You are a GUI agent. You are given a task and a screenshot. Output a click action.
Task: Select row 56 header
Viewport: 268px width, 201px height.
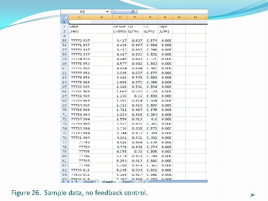[64, 45]
